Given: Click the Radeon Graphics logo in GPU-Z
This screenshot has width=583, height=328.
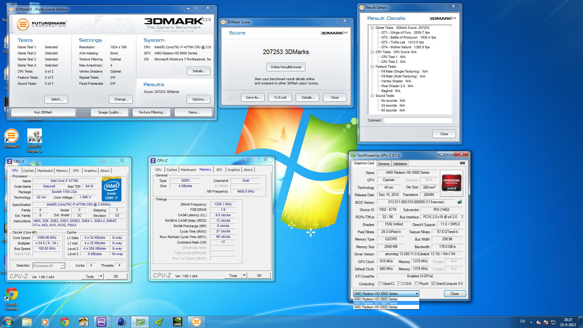Looking at the screenshot, I should coord(452,183).
